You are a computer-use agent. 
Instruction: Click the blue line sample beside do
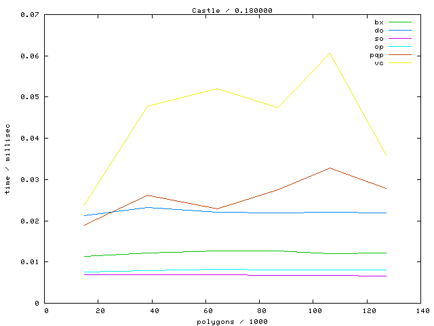click(x=400, y=31)
